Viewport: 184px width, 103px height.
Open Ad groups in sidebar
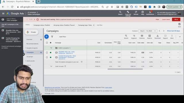click(30, 57)
